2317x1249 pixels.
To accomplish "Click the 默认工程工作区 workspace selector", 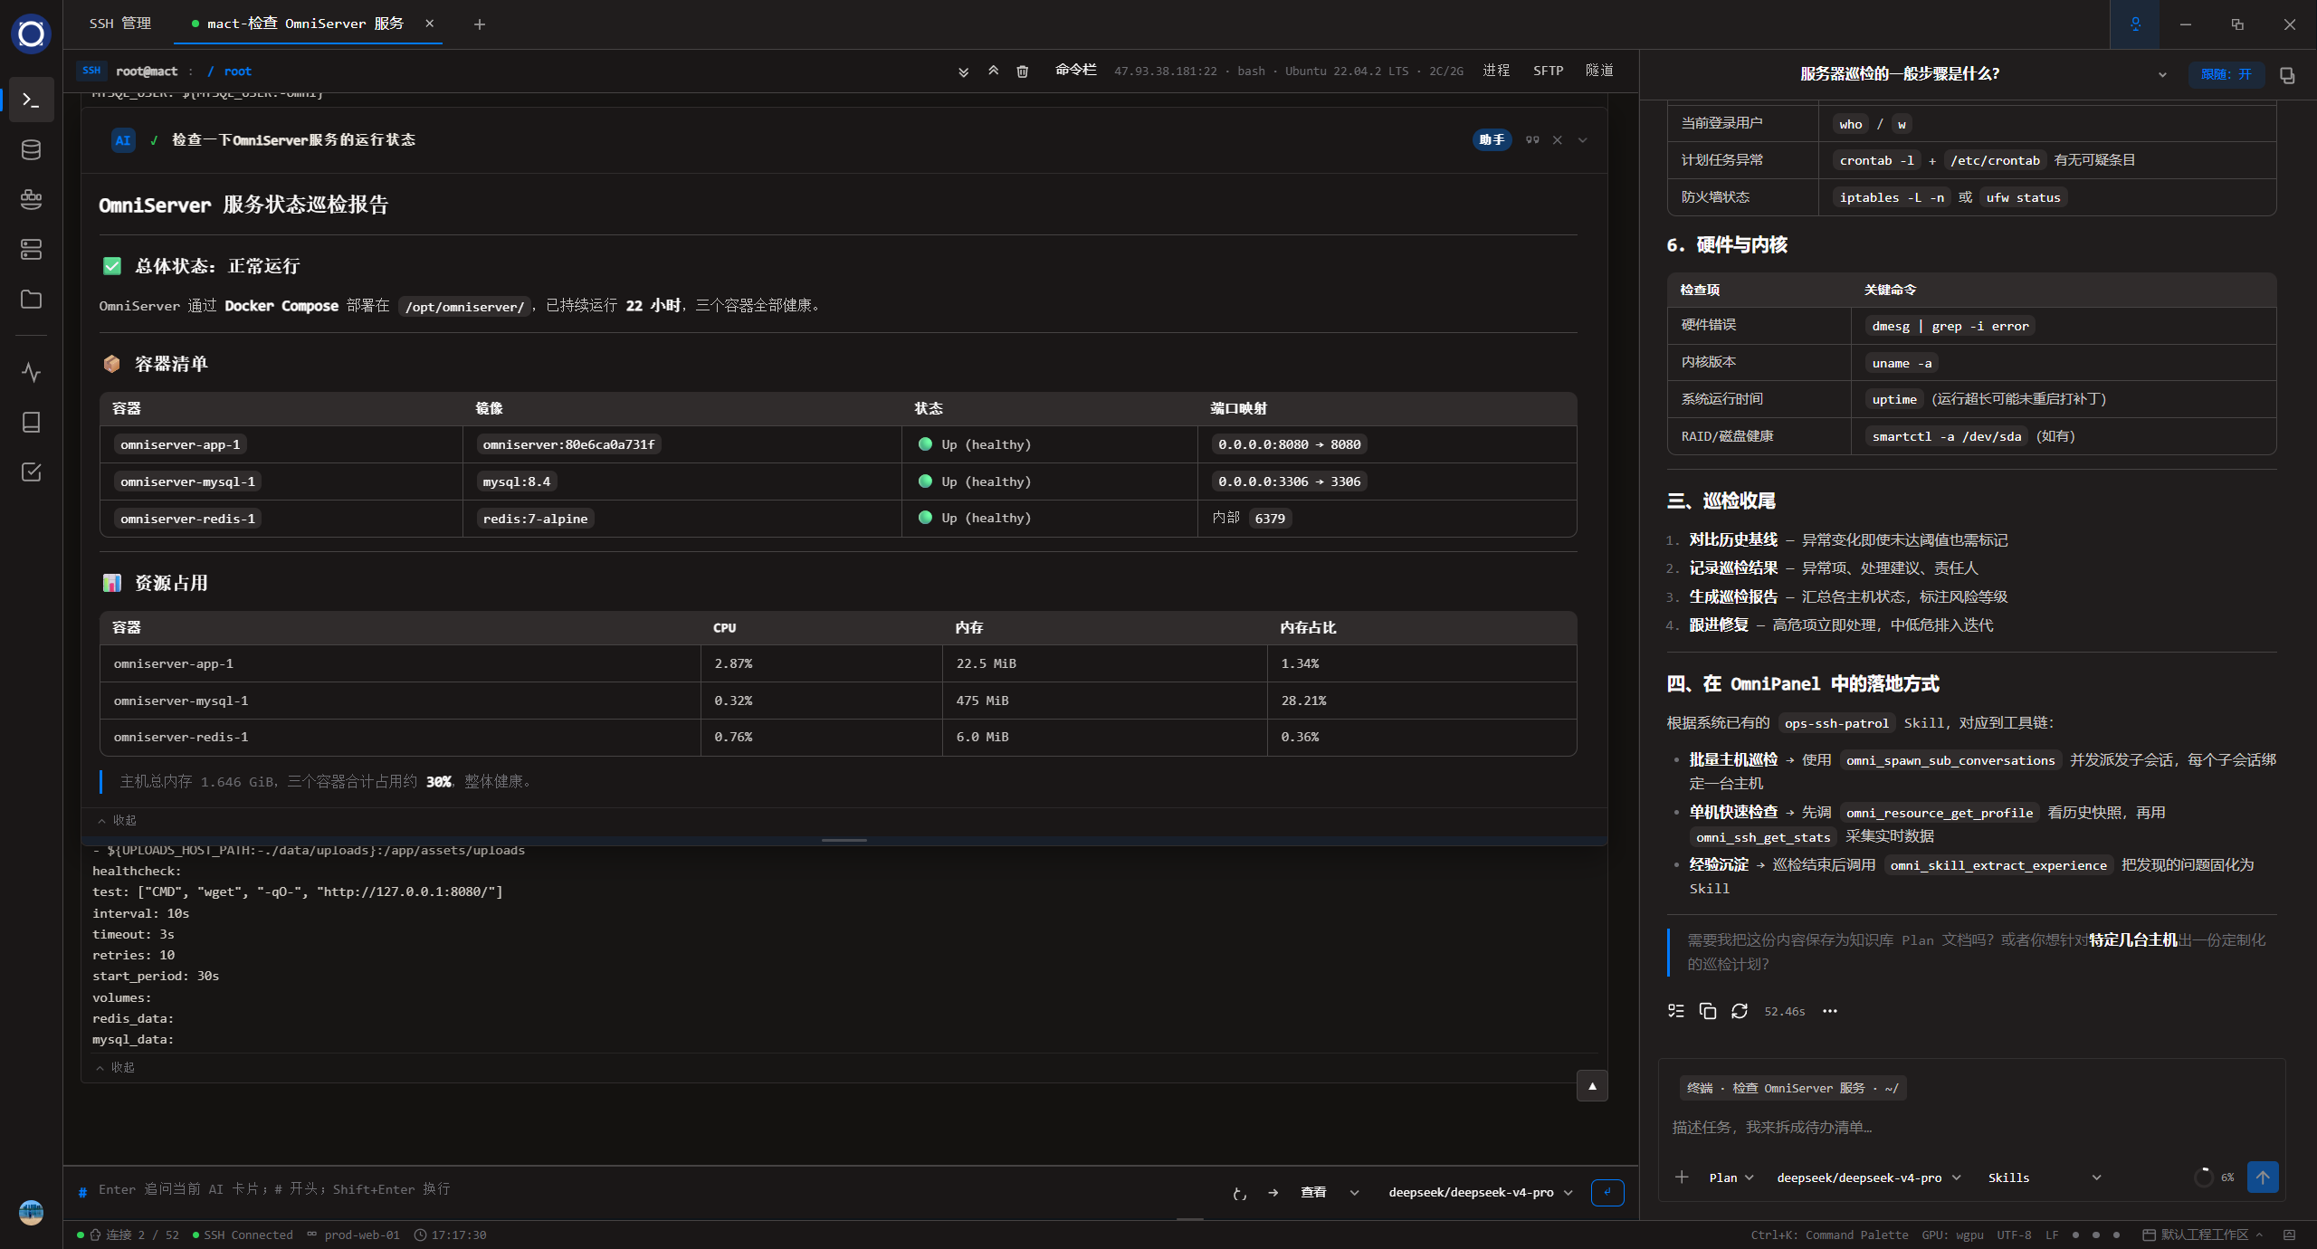I will pos(2203,1235).
